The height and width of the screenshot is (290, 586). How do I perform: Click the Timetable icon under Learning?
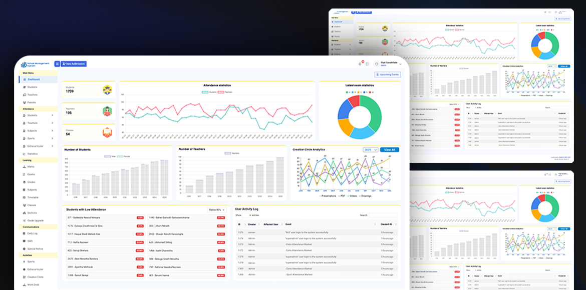[x=24, y=197]
